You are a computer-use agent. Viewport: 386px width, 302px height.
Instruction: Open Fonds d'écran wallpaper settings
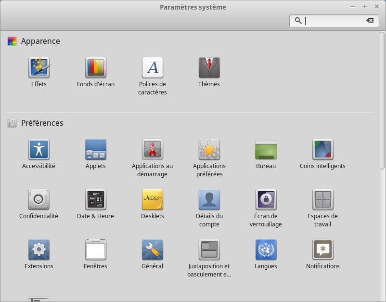(96, 67)
